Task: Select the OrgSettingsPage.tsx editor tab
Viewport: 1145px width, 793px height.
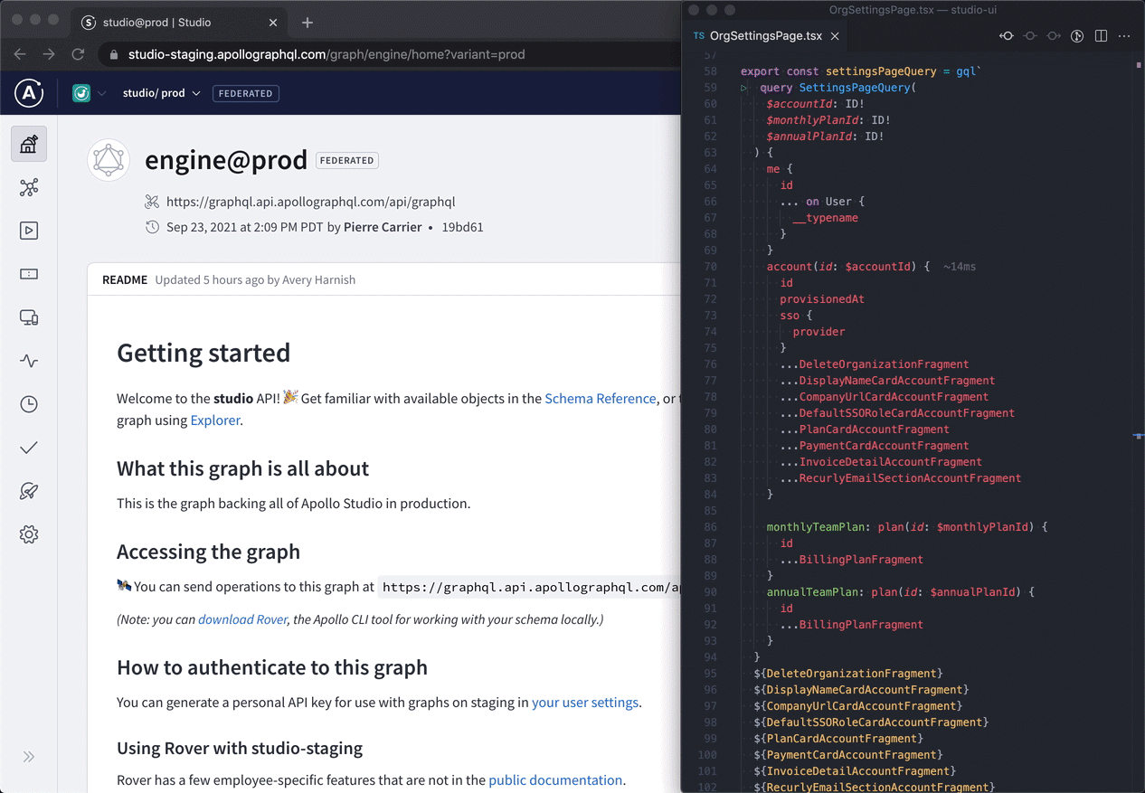Action: pos(766,36)
